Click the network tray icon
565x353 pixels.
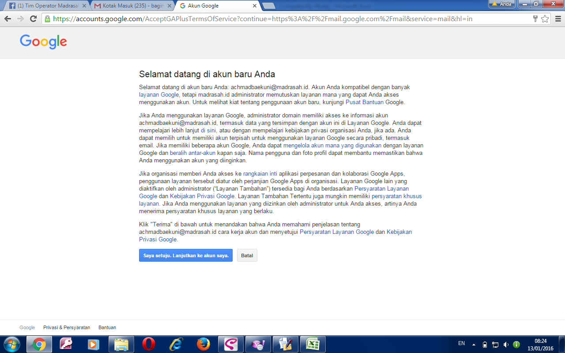(495, 345)
